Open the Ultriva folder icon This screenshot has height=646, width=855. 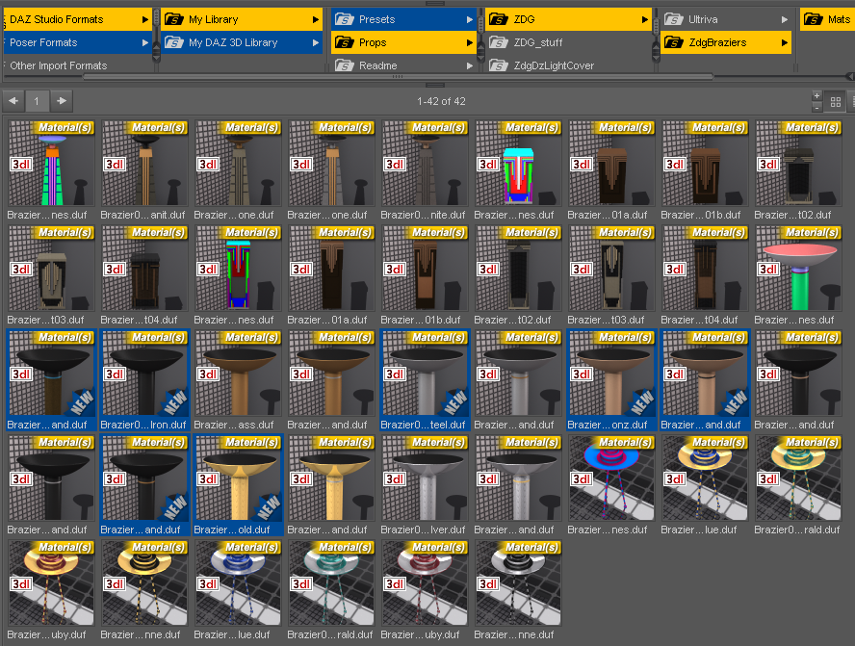pos(673,19)
